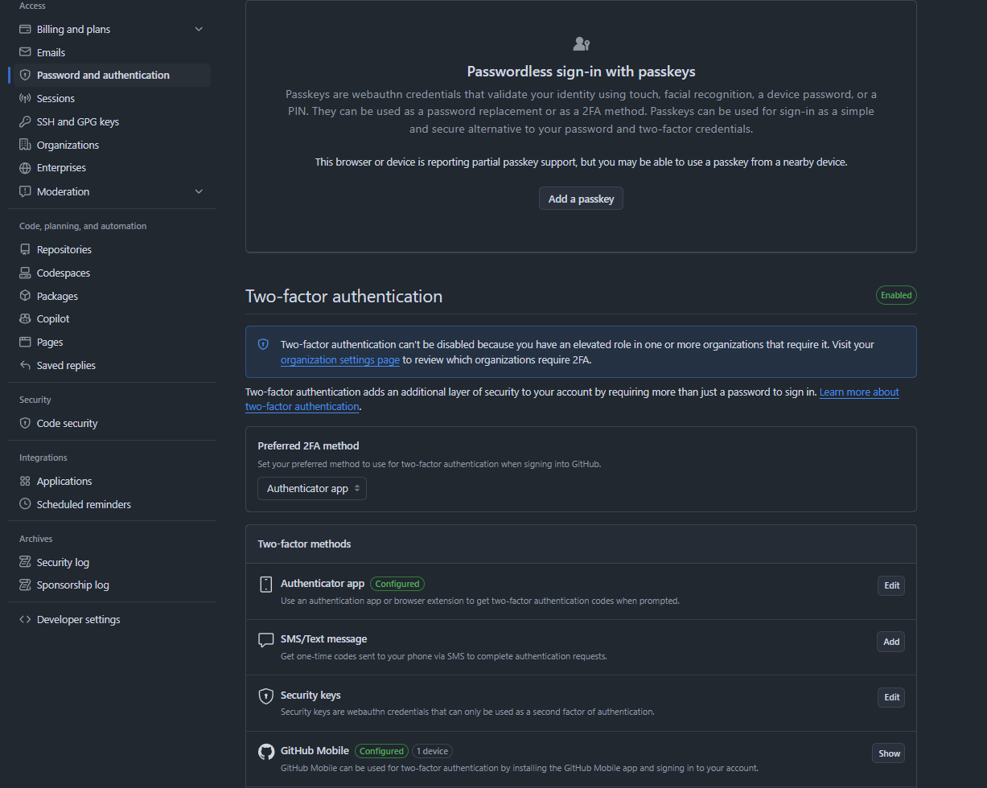The height and width of the screenshot is (788, 987).
Task: Open the Repositories settings section
Action: point(112,250)
